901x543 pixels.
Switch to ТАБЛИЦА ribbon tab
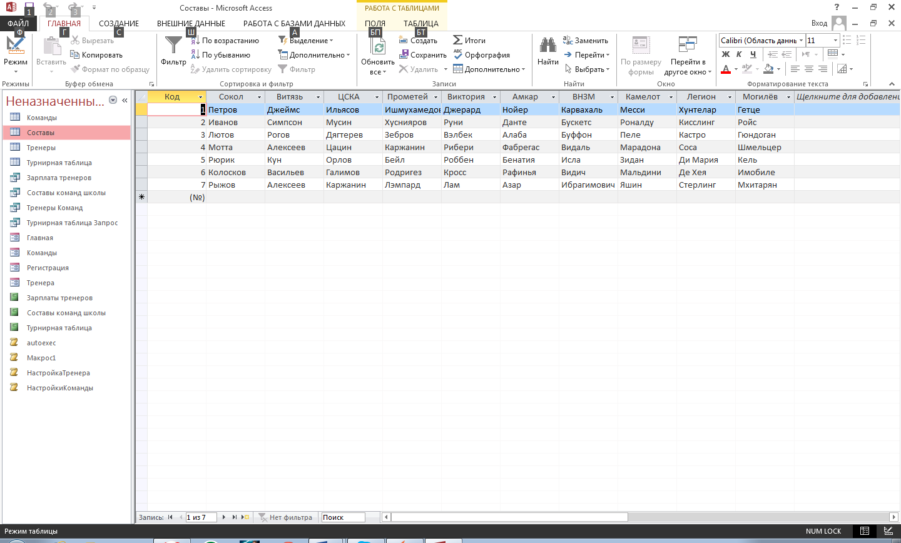coord(421,24)
